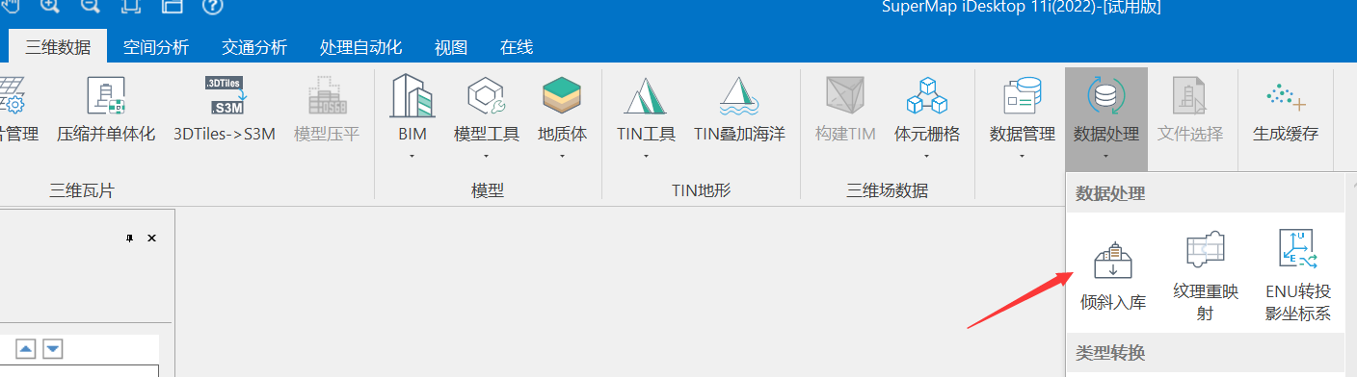Click the 数据处理 dropdown panel scrollbar
Screen dimensions: 1357x377
point(1350,276)
